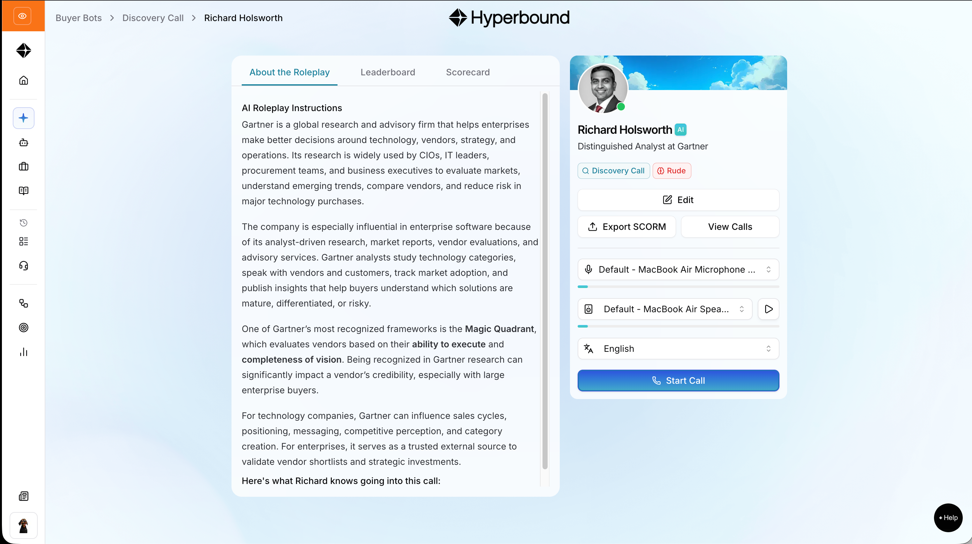Click the bold "Magic Quadrant" text
Viewport: 972px width, 544px height.
pyautogui.click(x=499, y=329)
